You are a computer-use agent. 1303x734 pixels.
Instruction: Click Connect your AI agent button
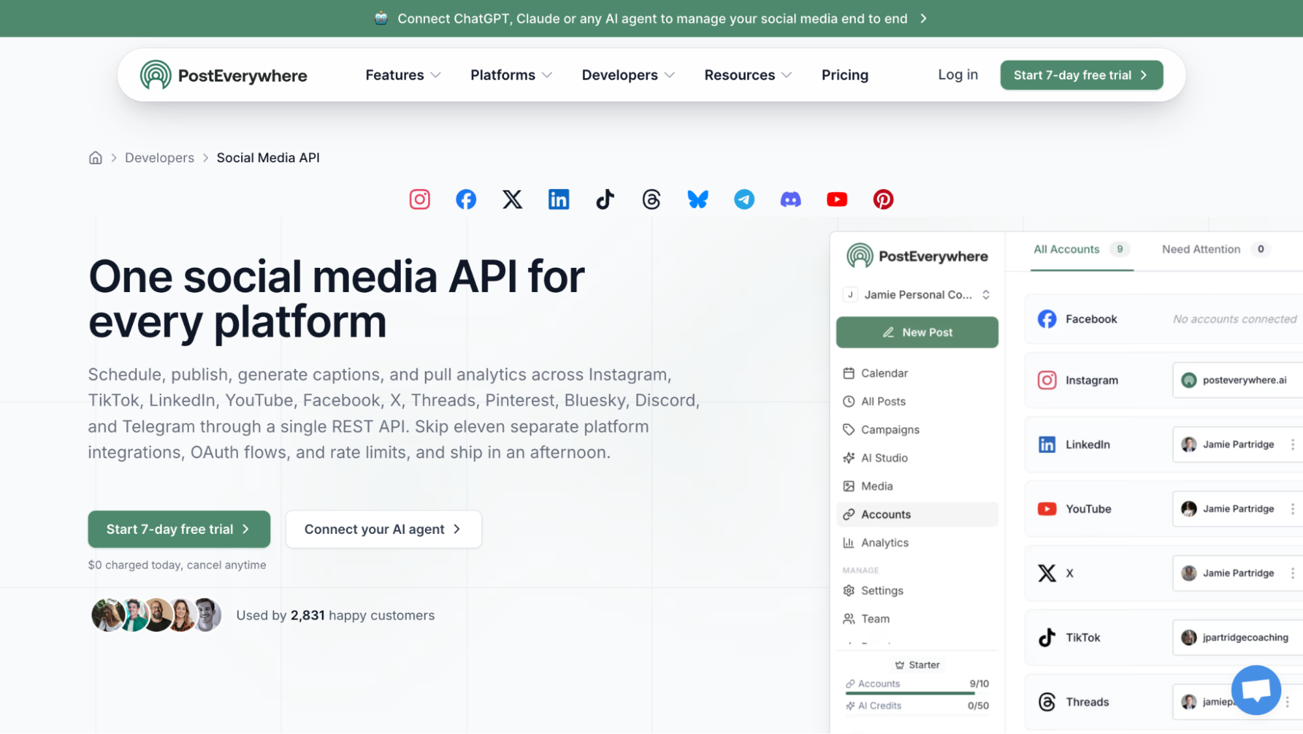tap(383, 529)
